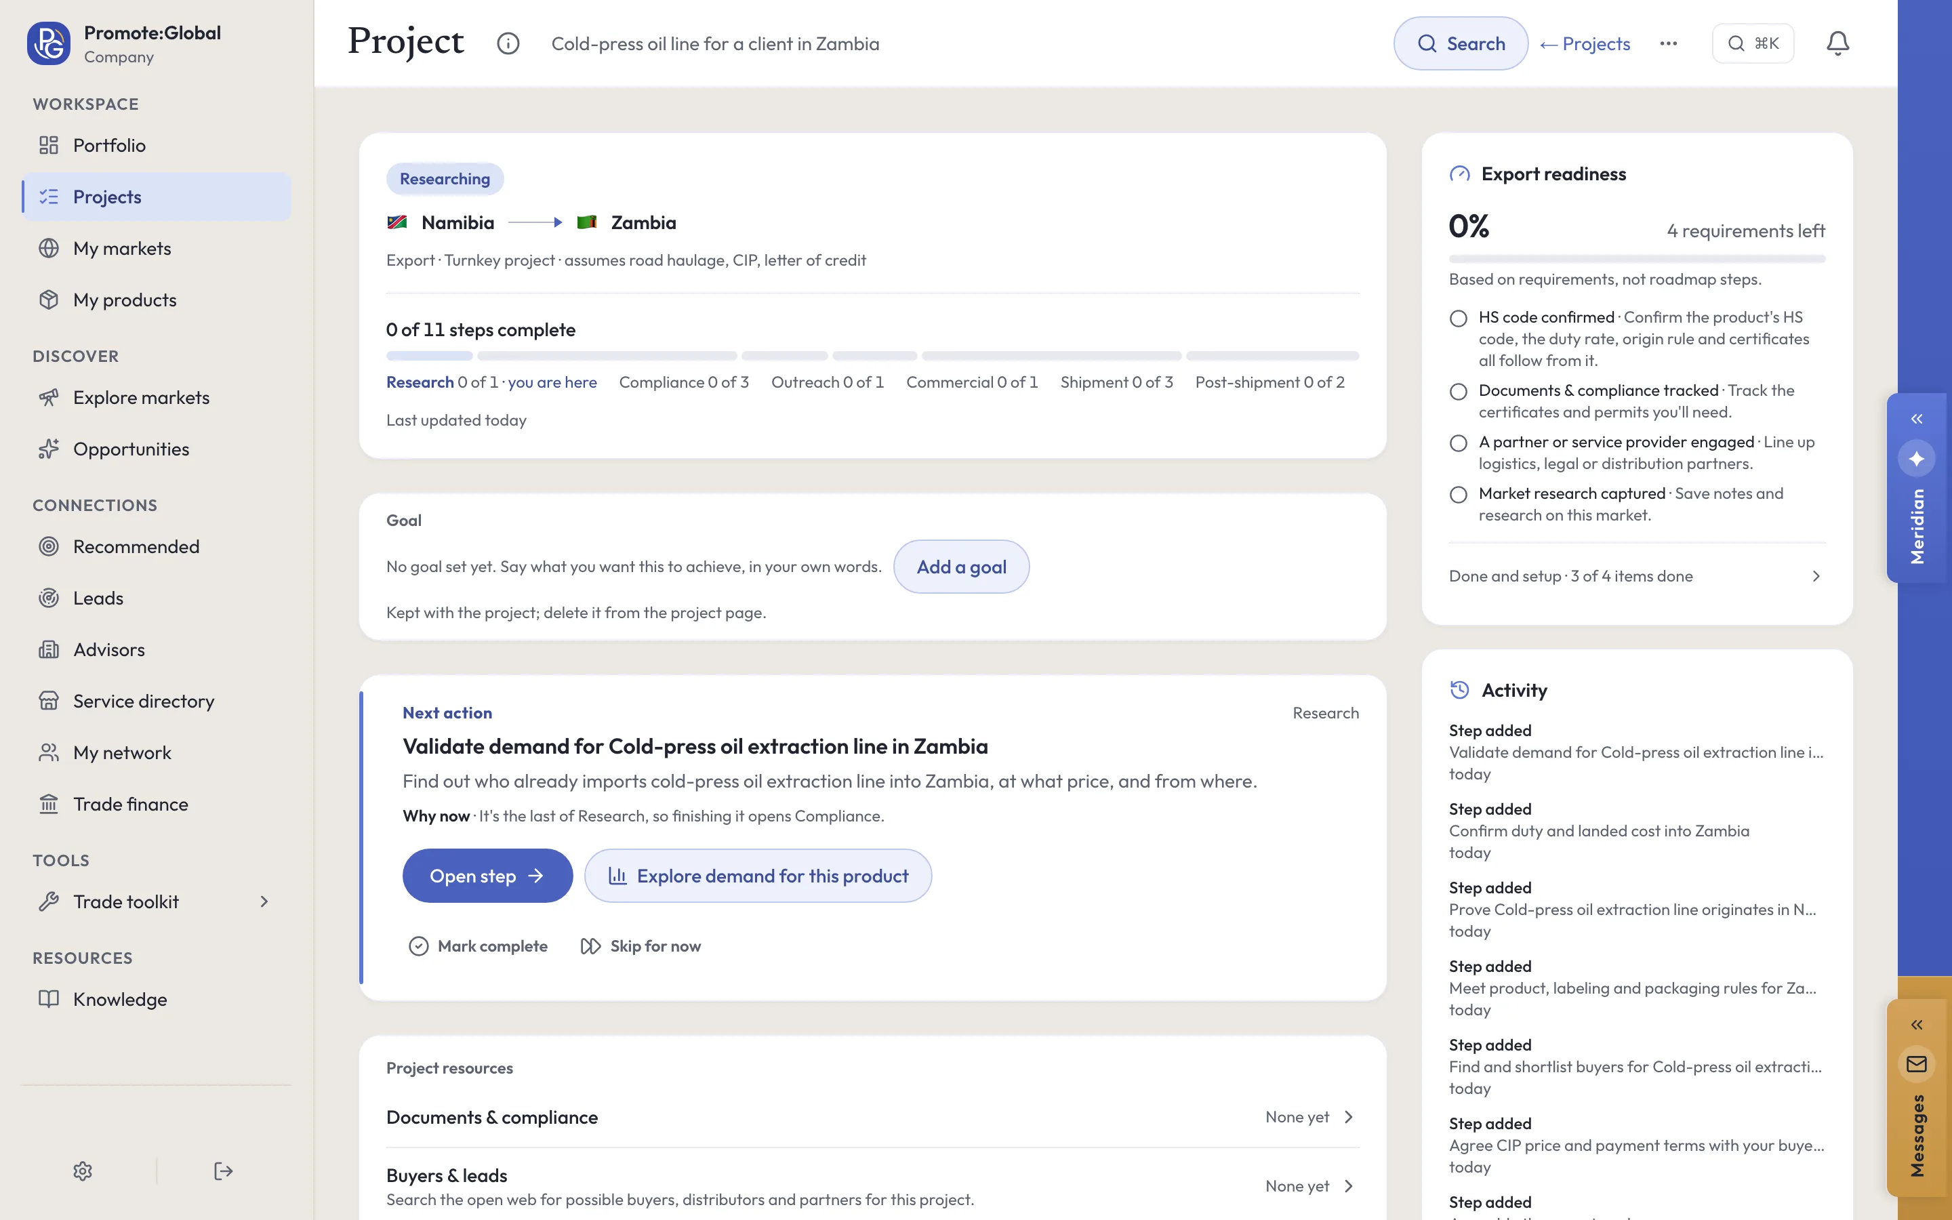Toggle Market research captured requirement circle
The image size is (1952, 1220).
click(x=1459, y=495)
